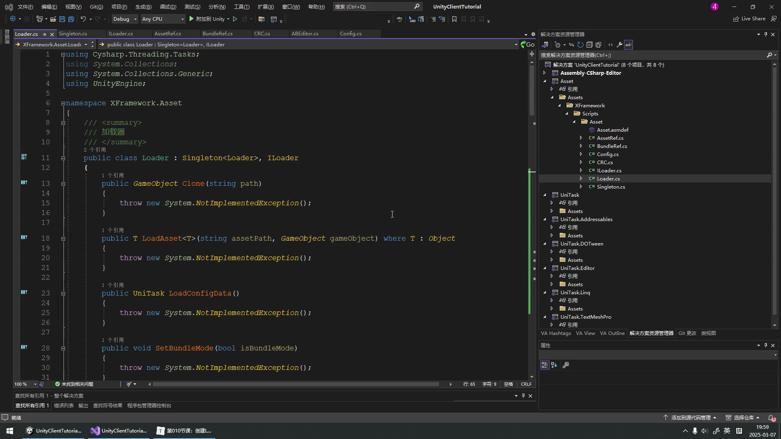Viewport: 781px width, 439px height.
Task: Select the spell check icon on the toolbar
Action: (x=400, y=19)
